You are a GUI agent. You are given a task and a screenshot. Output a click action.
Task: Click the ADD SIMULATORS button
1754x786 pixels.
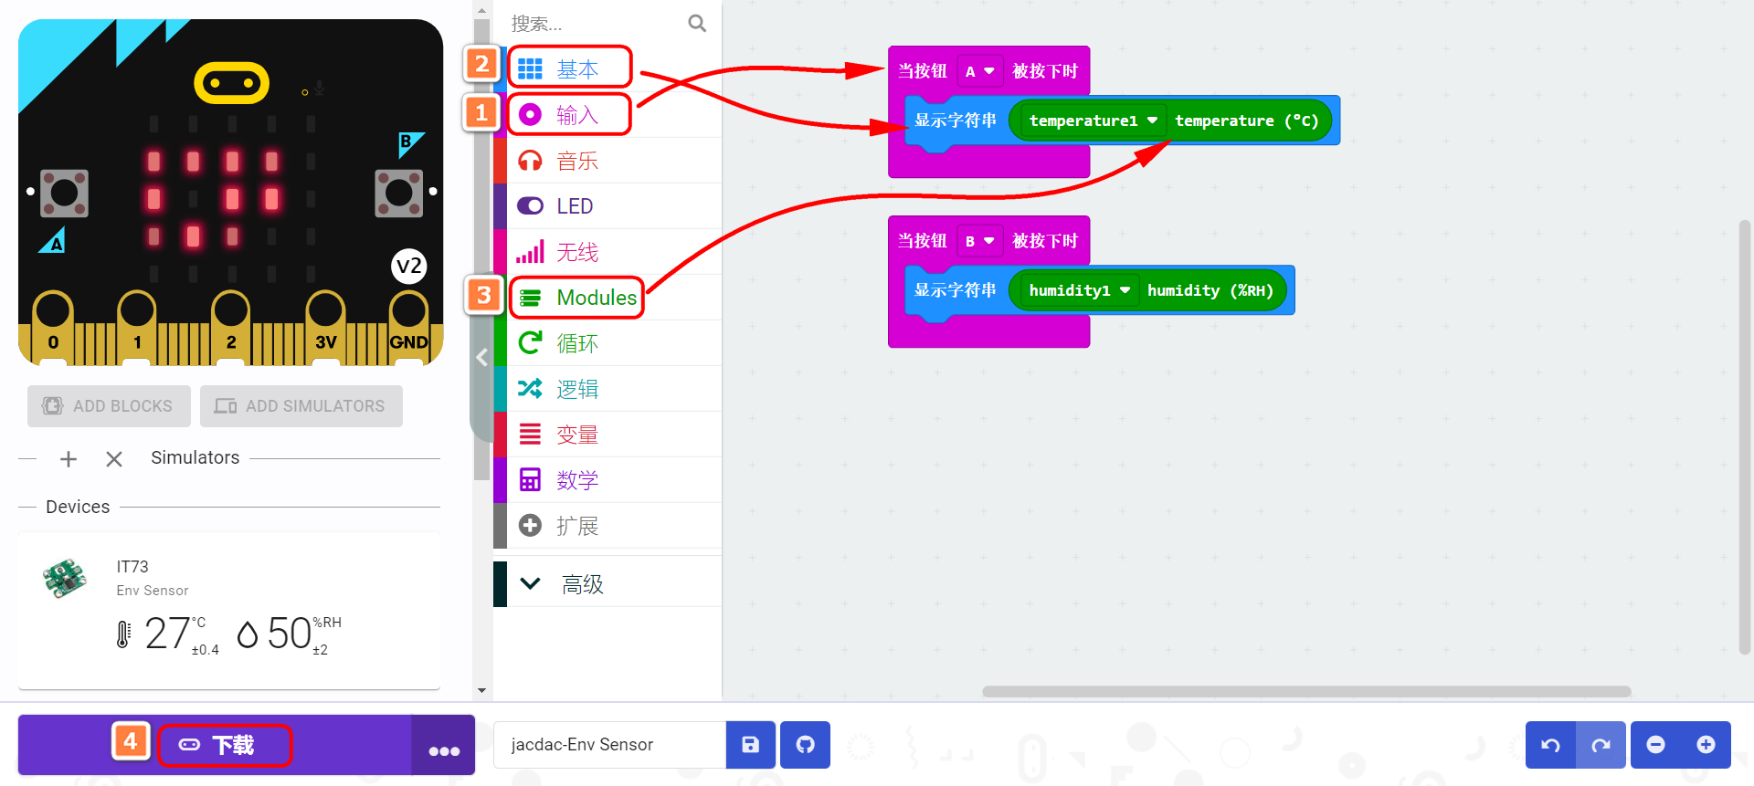pyautogui.click(x=301, y=406)
